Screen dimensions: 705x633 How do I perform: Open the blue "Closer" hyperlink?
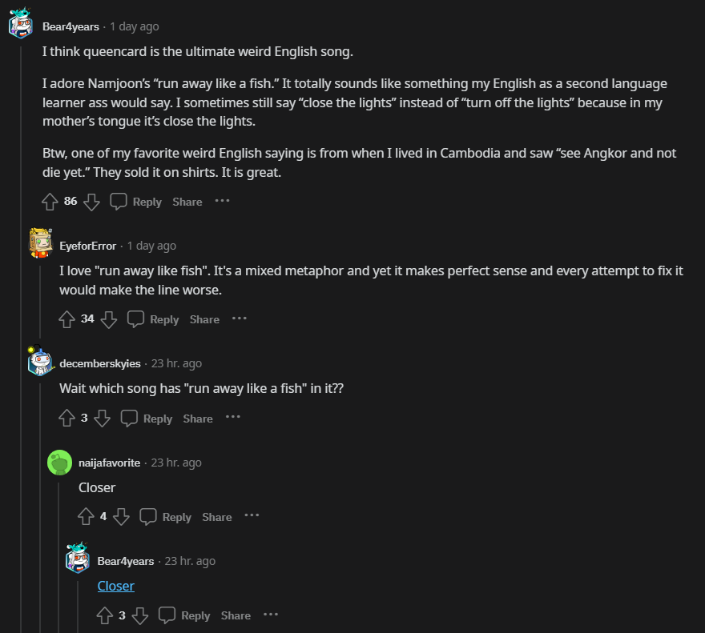tap(115, 586)
